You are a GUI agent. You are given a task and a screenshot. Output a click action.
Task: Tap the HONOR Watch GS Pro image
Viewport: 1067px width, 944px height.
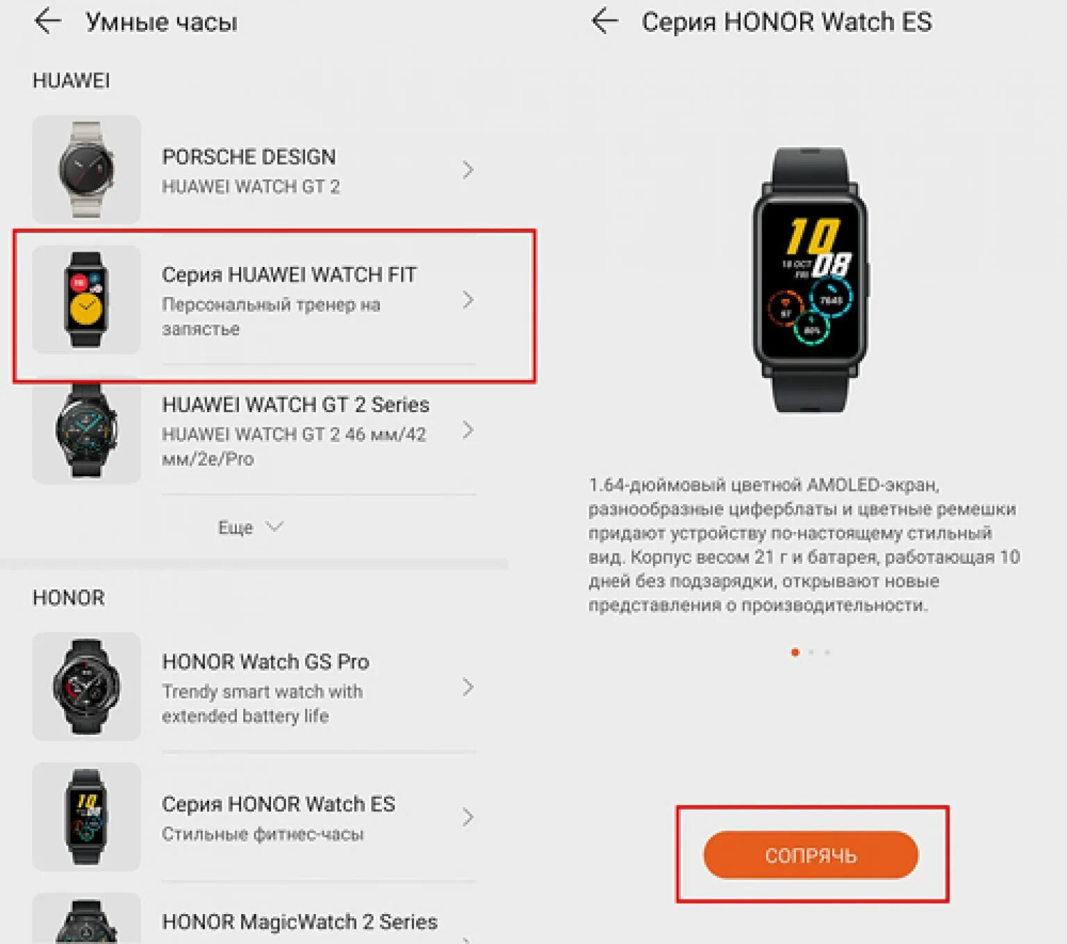(x=86, y=686)
